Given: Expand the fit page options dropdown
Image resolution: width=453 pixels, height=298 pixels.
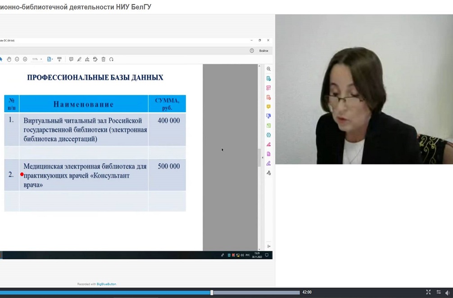Looking at the screenshot, I should [x=50, y=59].
